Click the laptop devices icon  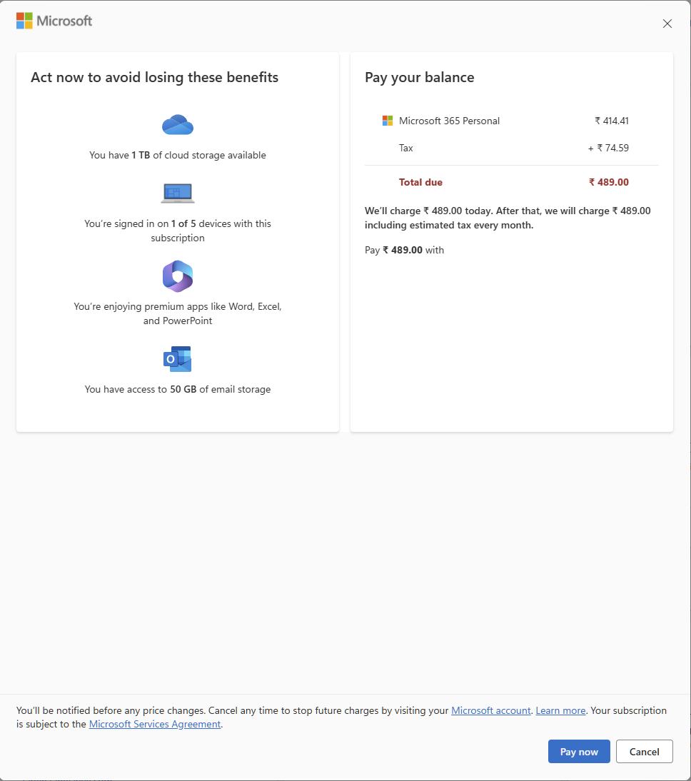click(x=177, y=193)
